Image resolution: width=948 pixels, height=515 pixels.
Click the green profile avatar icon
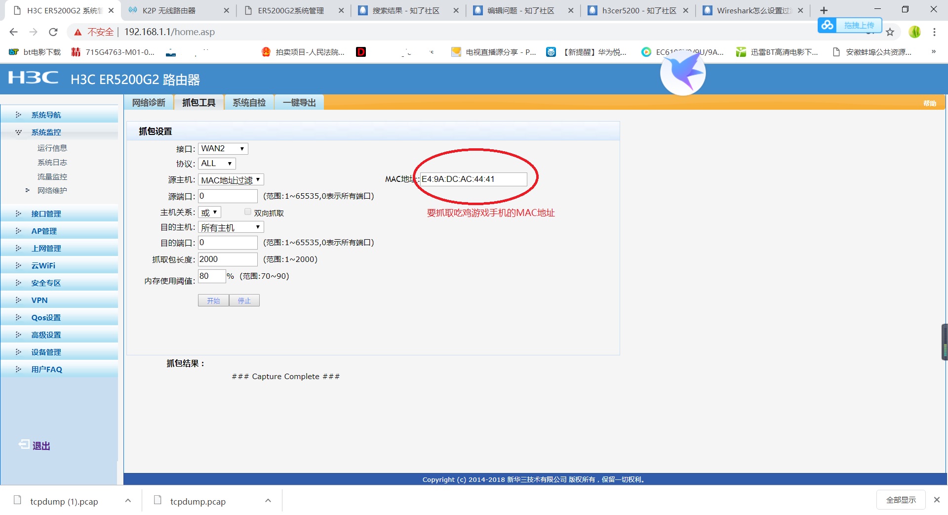pos(914,32)
